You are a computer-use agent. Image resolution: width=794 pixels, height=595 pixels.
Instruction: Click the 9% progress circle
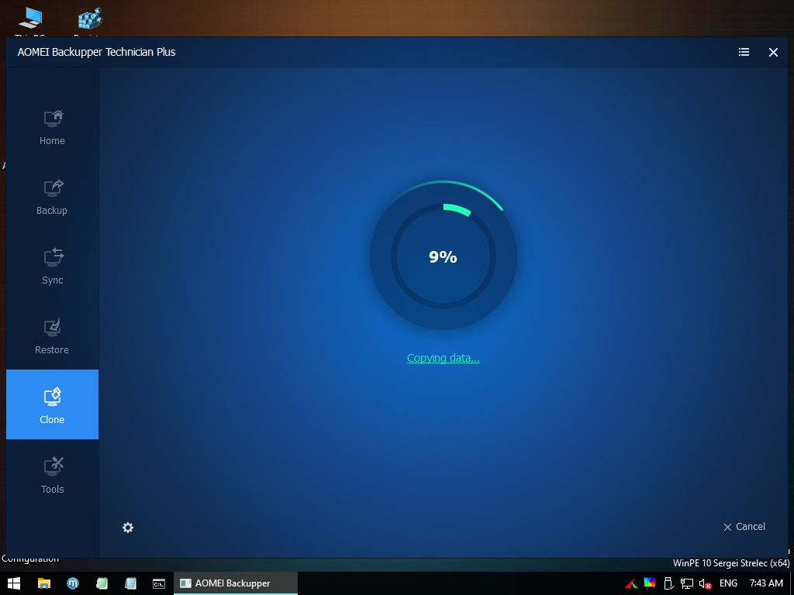pyautogui.click(x=443, y=256)
